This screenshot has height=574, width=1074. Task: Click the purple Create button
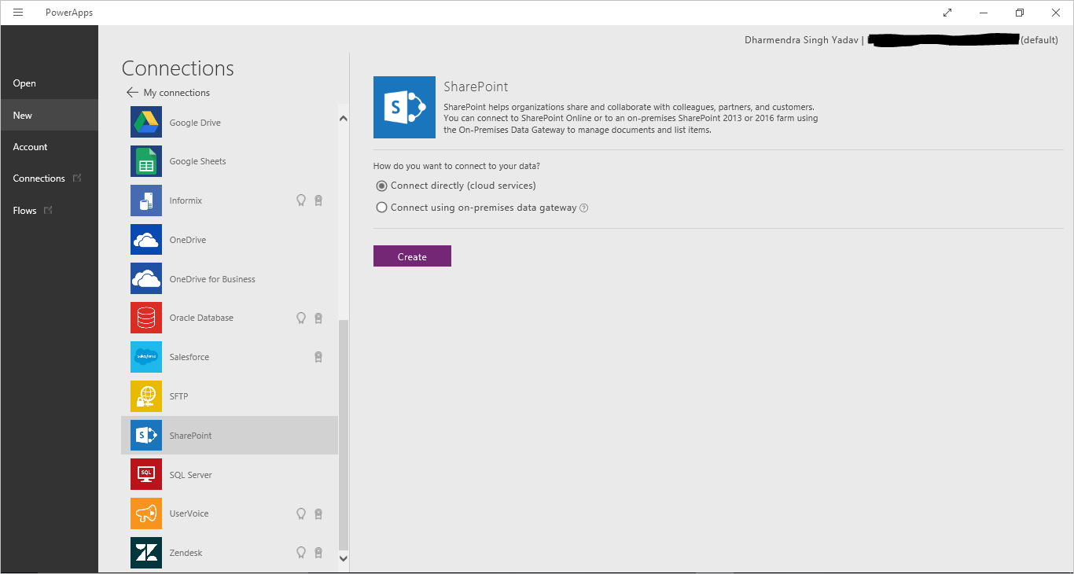[x=412, y=256]
